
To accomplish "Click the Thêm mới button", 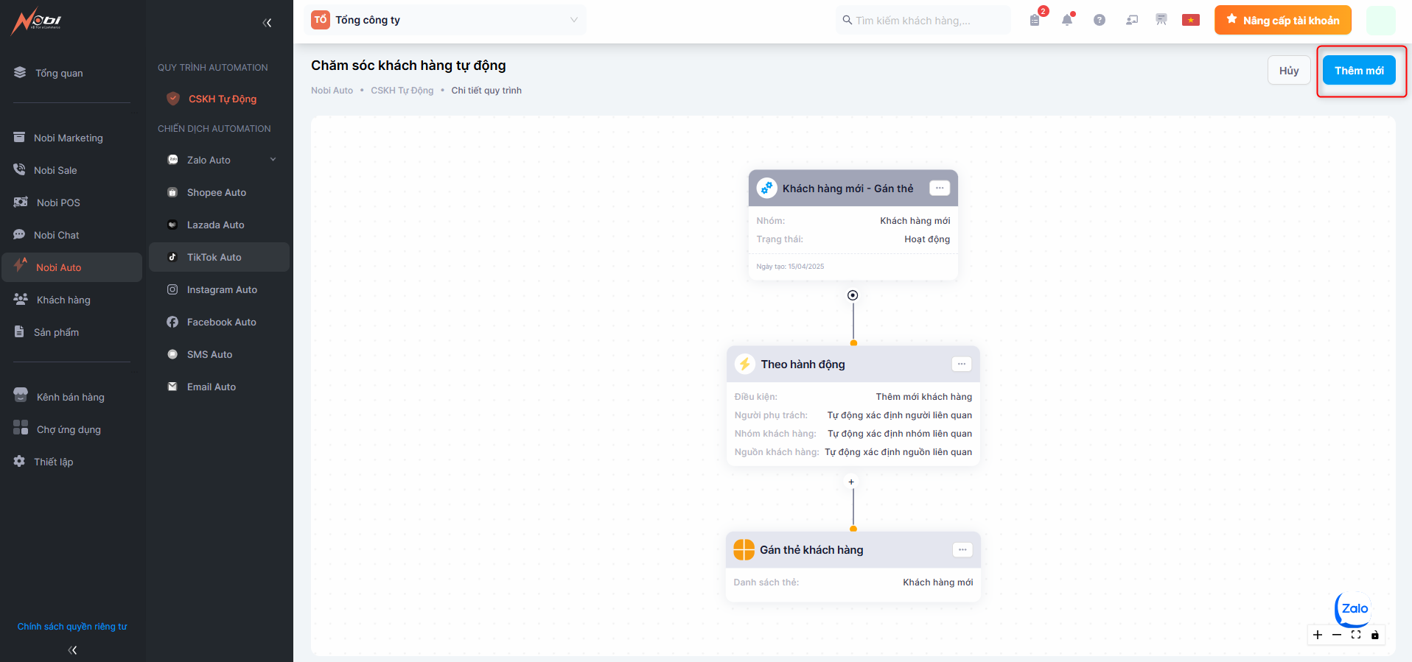I will point(1358,71).
